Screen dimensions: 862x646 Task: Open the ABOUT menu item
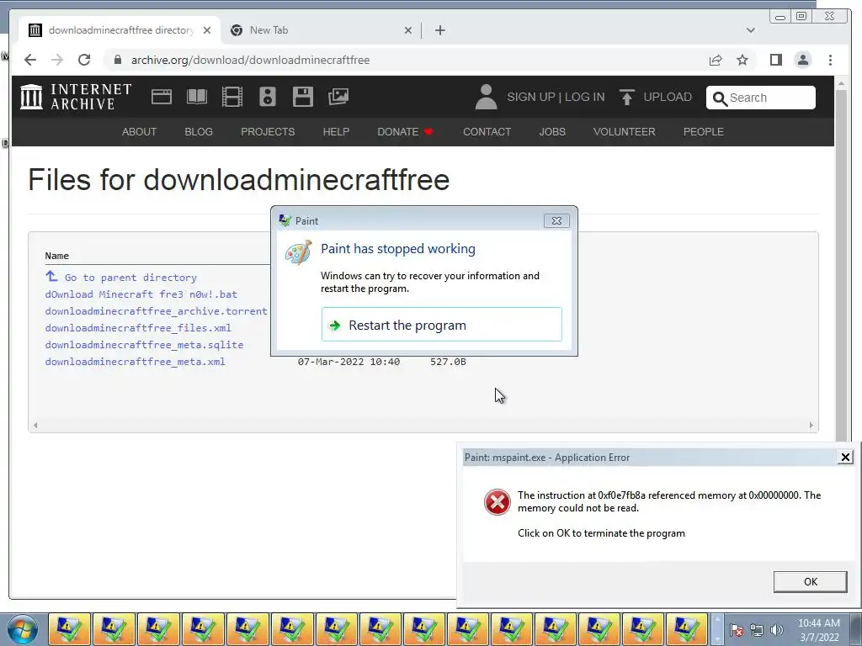139,132
